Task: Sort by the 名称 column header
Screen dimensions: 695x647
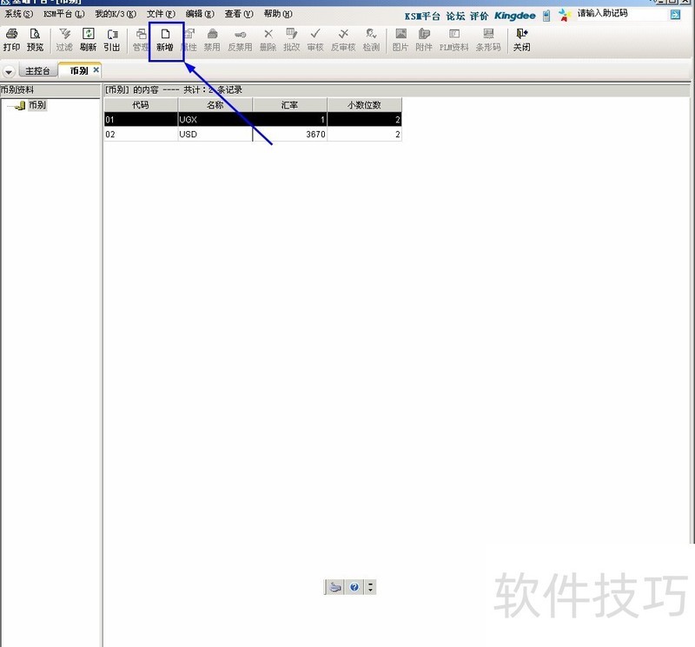Action: click(x=215, y=105)
